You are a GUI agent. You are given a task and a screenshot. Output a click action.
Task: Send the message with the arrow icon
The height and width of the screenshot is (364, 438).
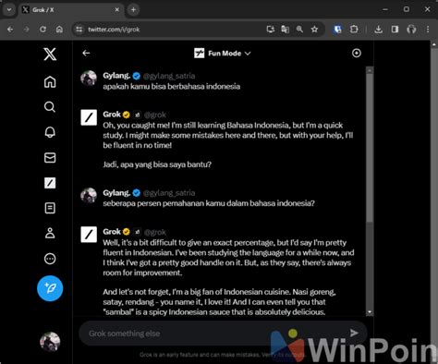click(354, 333)
